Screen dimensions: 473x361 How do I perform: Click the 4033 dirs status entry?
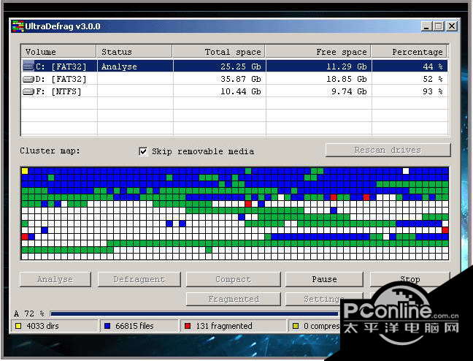click(54, 326)
